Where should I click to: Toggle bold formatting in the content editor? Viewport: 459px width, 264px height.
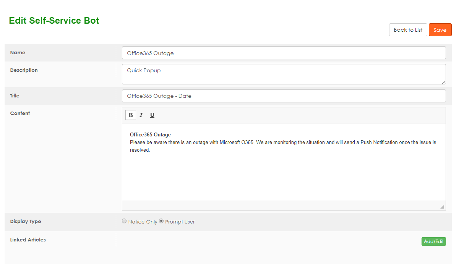(x=131, y=115)
